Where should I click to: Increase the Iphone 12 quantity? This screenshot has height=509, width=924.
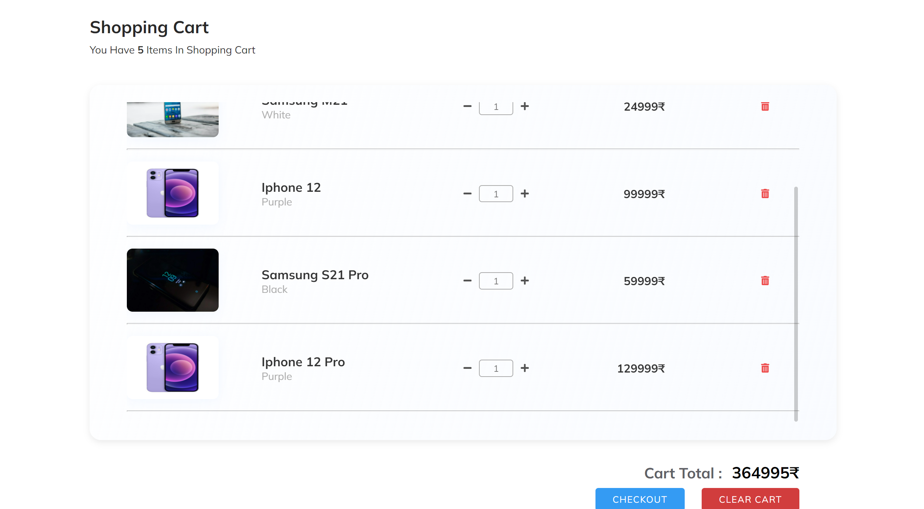click(525, 193)
